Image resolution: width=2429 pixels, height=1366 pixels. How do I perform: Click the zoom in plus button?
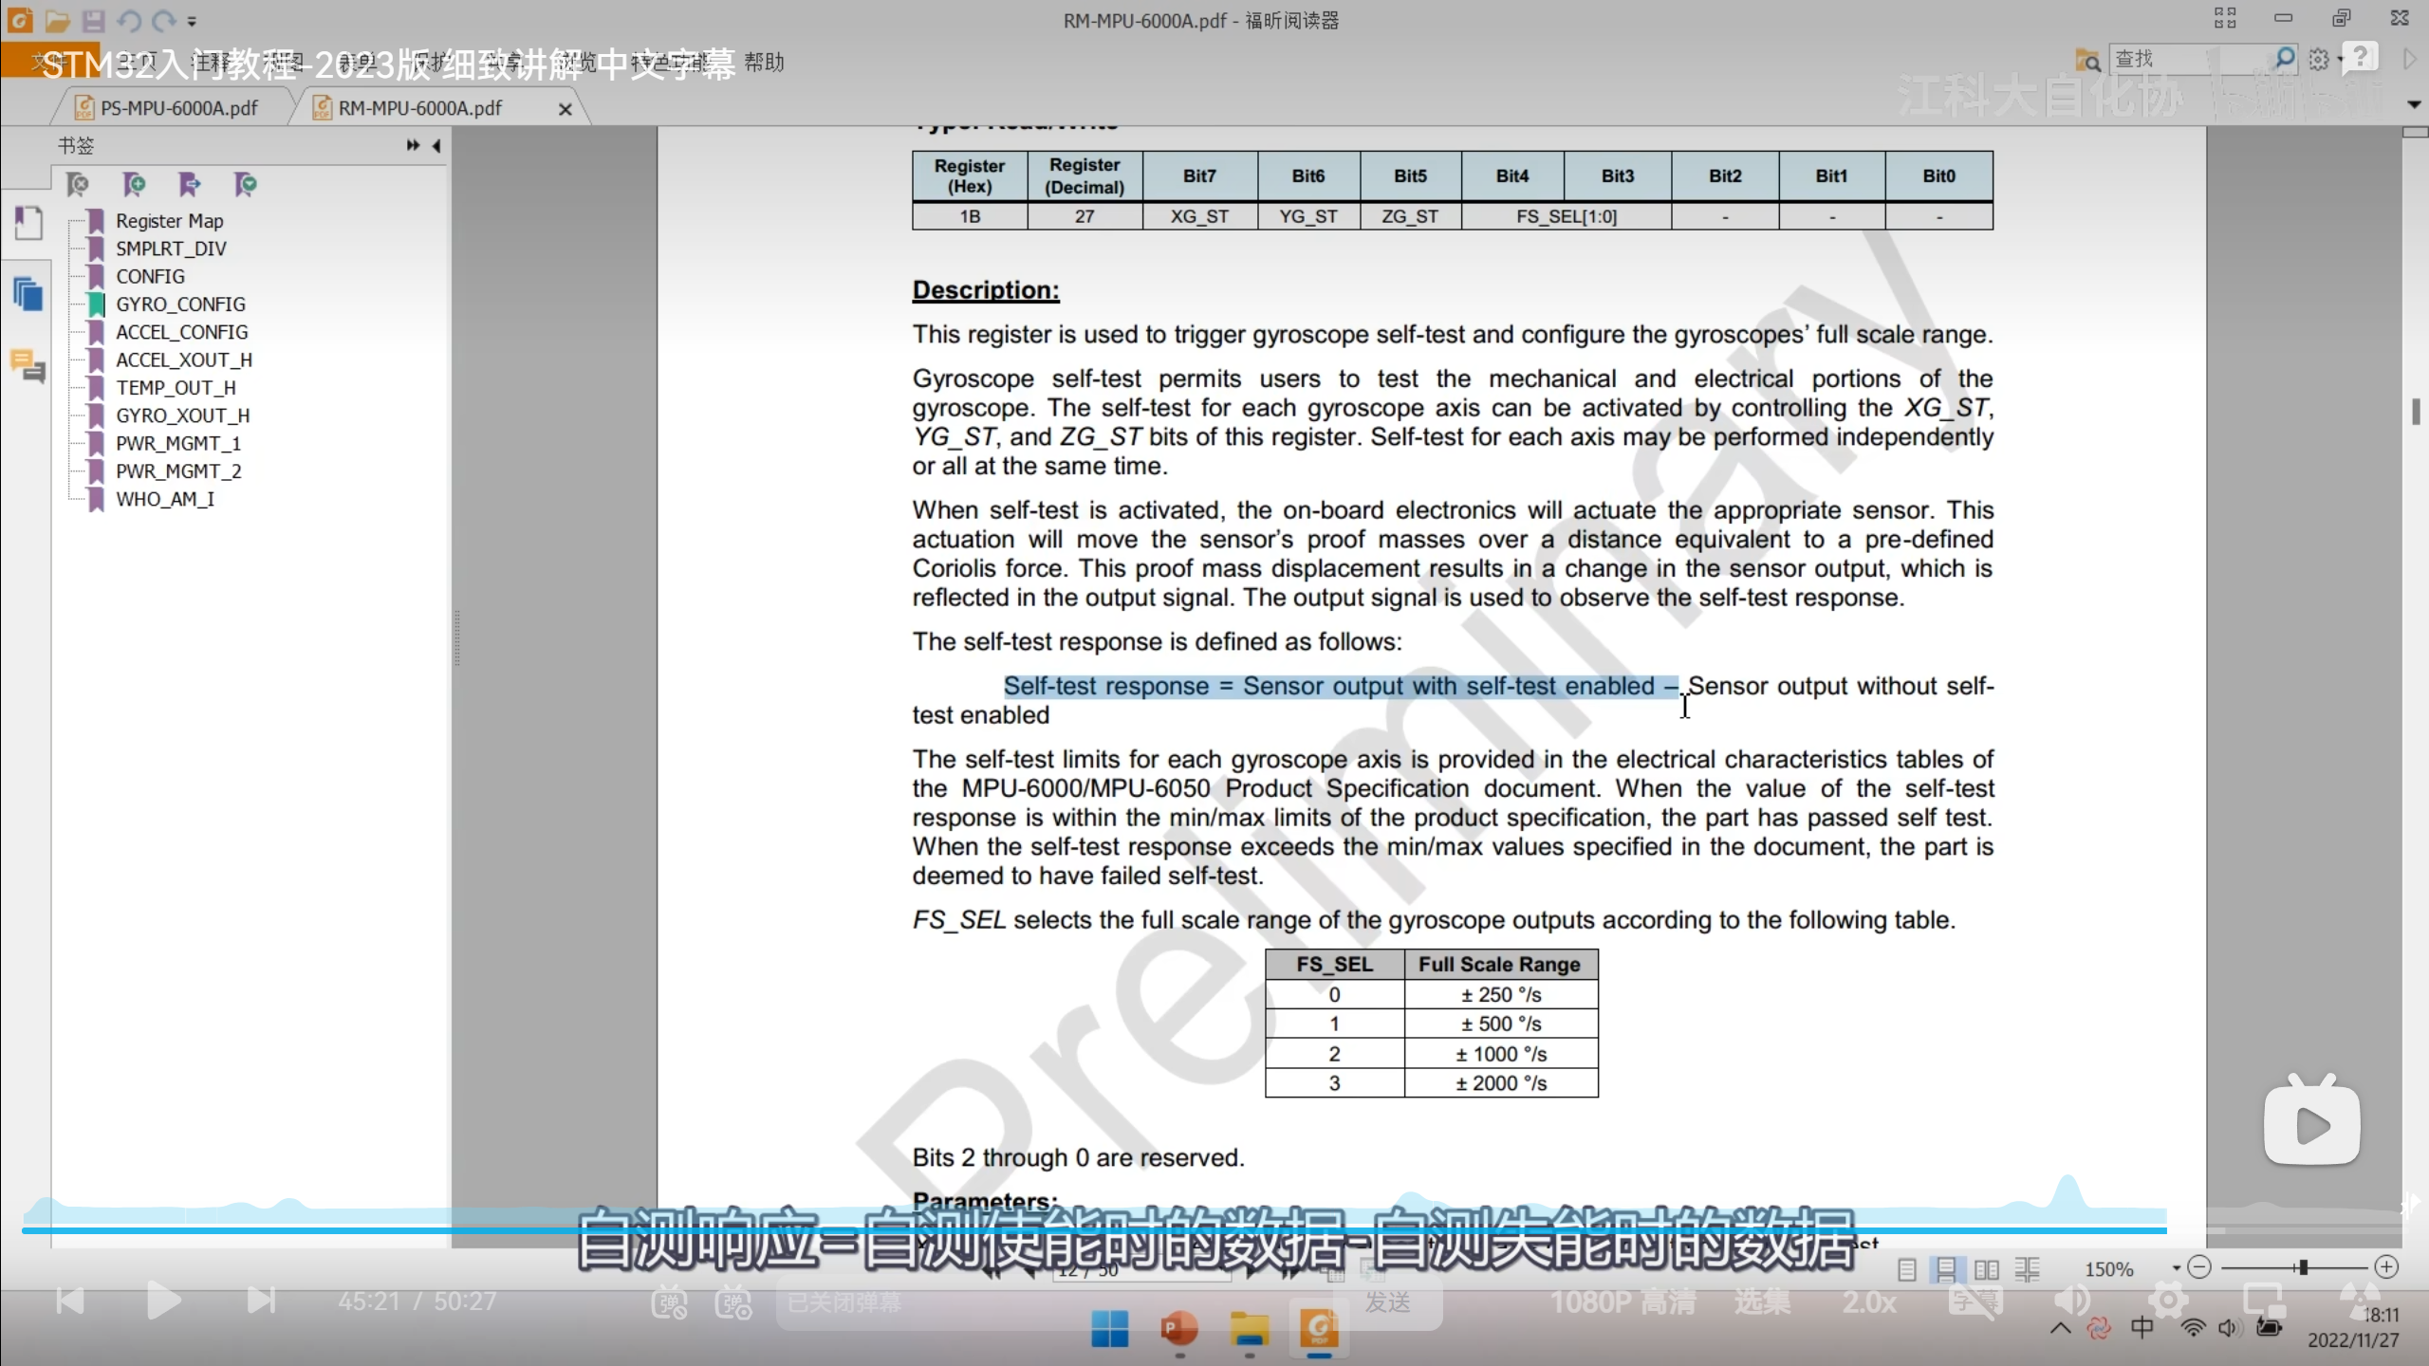coord(2387,1267)
